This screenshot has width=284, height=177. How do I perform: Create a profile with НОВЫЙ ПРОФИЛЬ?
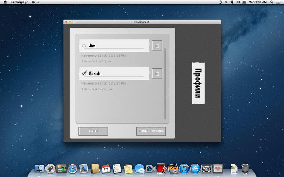(151, 131)
